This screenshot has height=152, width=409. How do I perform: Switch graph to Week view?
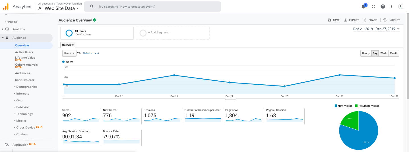coord(383,53)
